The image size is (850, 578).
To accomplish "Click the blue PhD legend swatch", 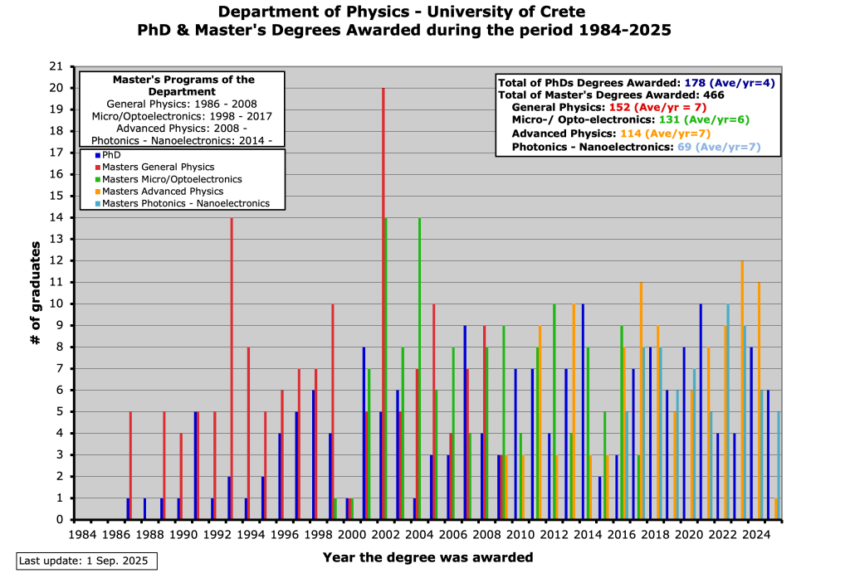I will click(x=98, y=155).
